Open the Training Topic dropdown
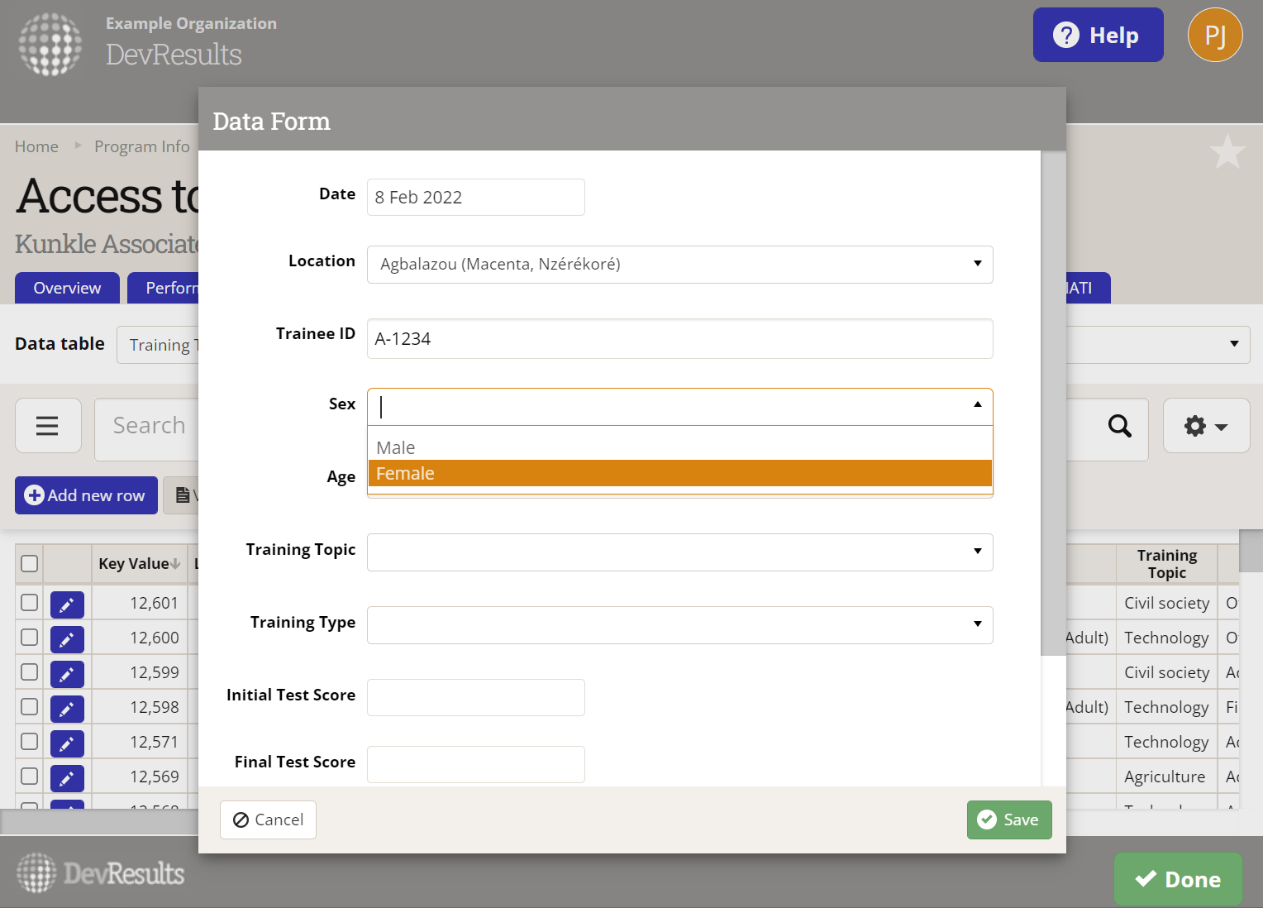1263x908 pixels. coord(679,552)
